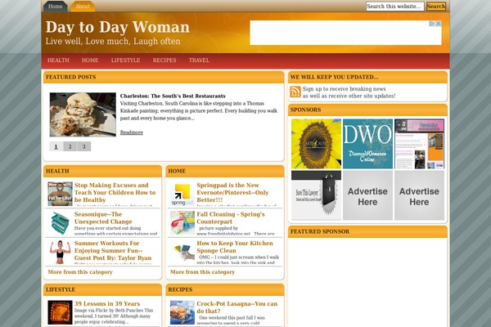491x327 pixels.
Task: Open the TRAVEL menu item
Action: 199,60
